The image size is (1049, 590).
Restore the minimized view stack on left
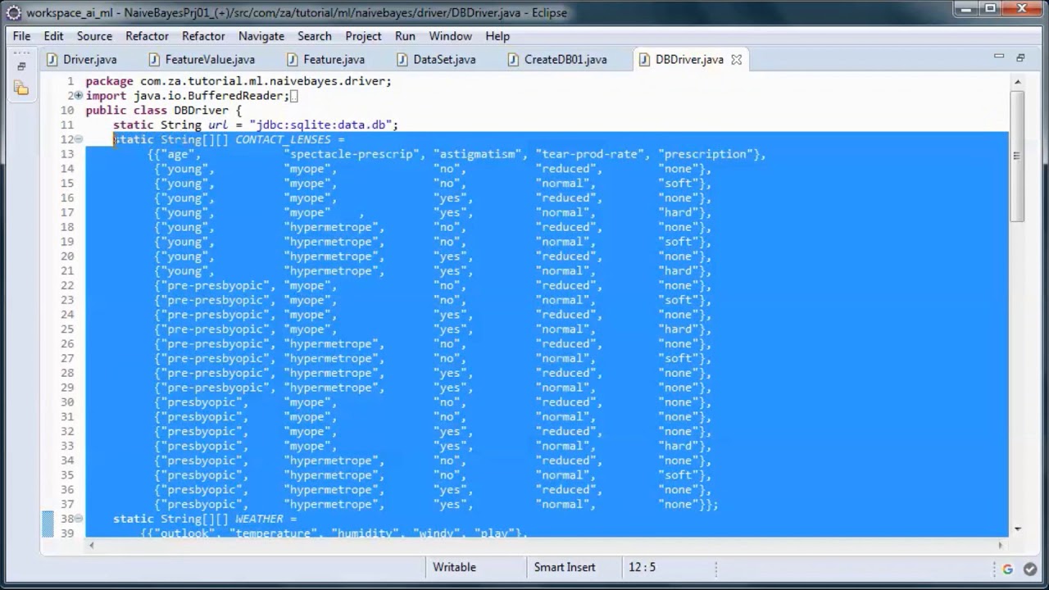(x=21, y=66)
